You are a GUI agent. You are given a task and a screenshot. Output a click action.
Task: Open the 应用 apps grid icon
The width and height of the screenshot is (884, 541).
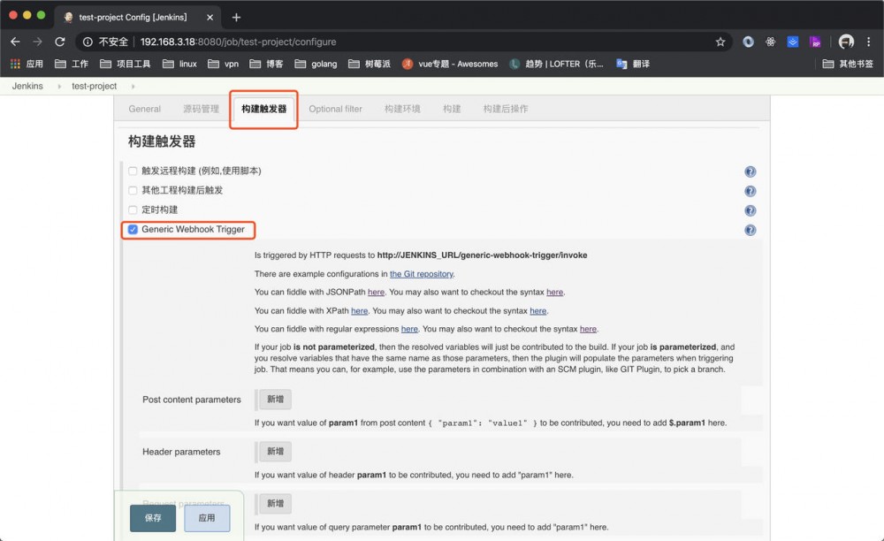pyautogui.click(x=14, y=63)
